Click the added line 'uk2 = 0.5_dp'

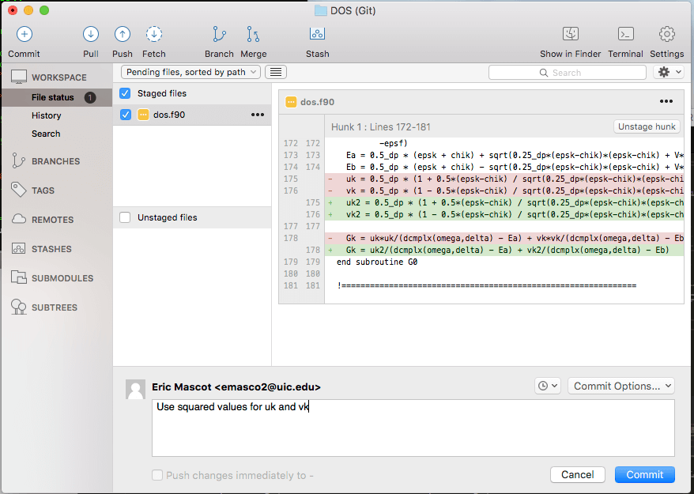(504, 202)
